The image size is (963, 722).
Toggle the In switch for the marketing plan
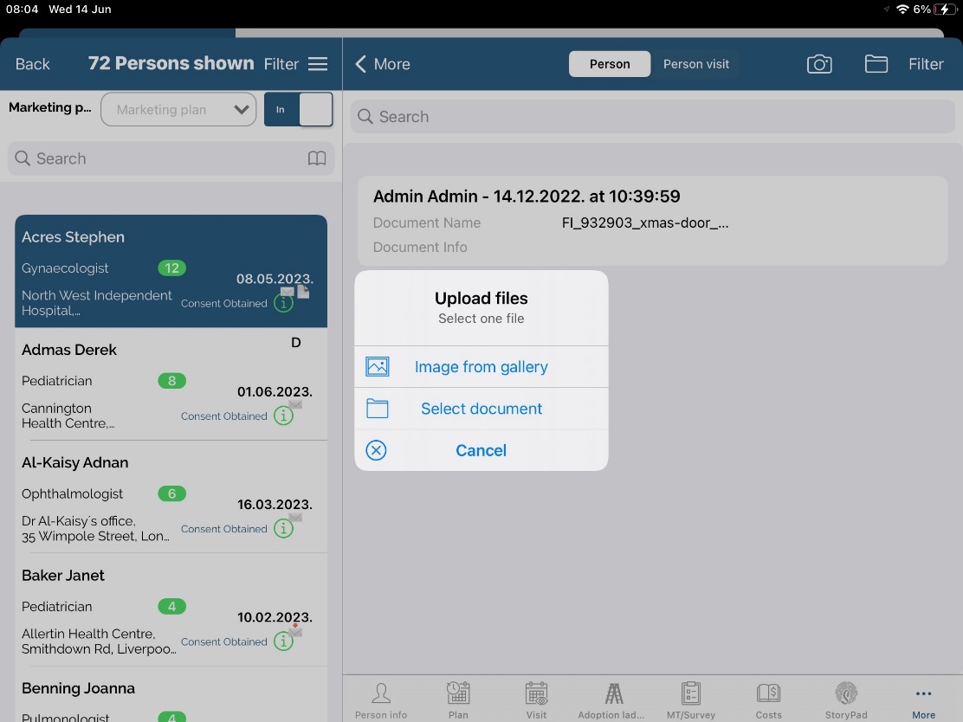click(298, 110)
